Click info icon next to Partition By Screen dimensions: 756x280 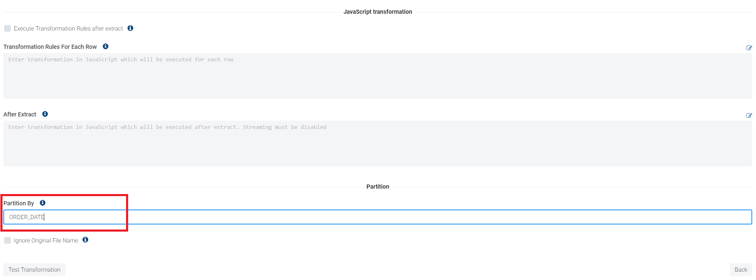point(43,203)
